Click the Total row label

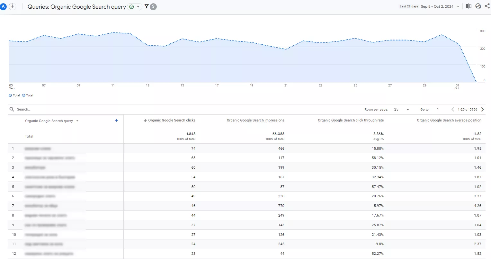(x=29, y=136)
